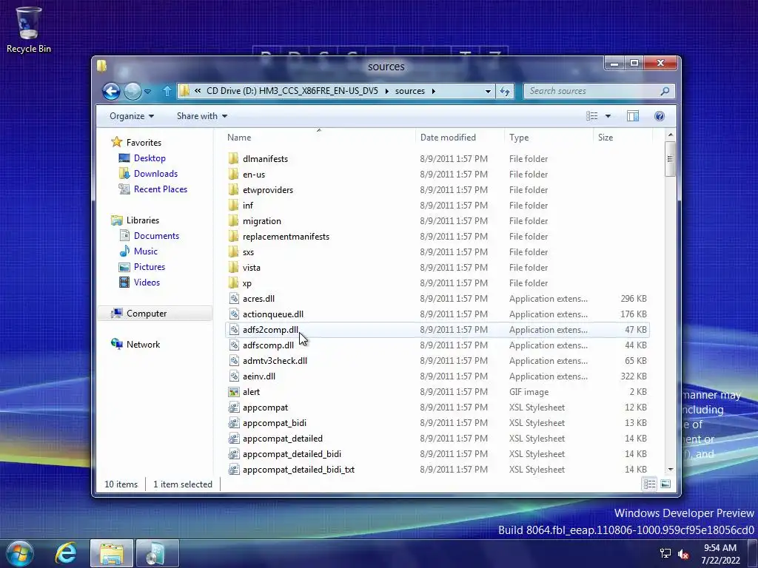Screen dimensions: 758x568
Task: Click the scrollbar down arrow
Action: coord(670,470)
